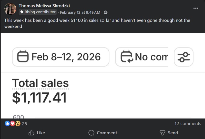Click the blue thumbs-up reaction icon
Viewport: 205px width, 139px height.
click(7, 124)
